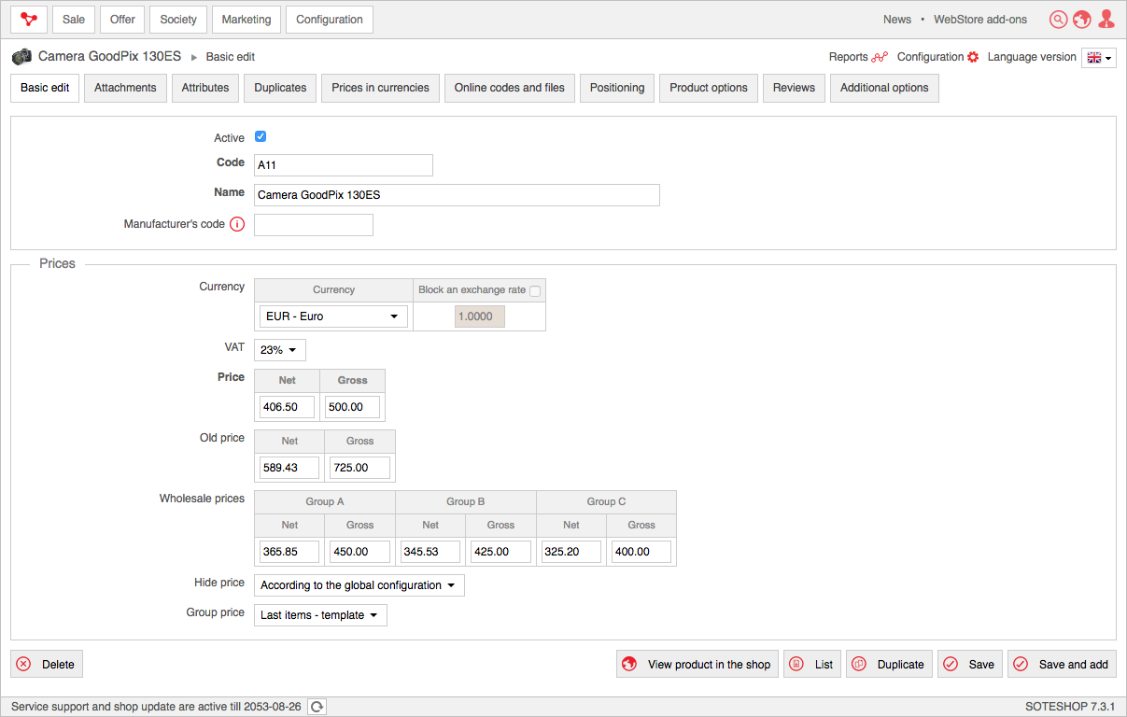Image resolution: width=1127 pixels, height=717 pixels.
Task: Open the SoteShop logo home icon
Action: tap(29, 20)
